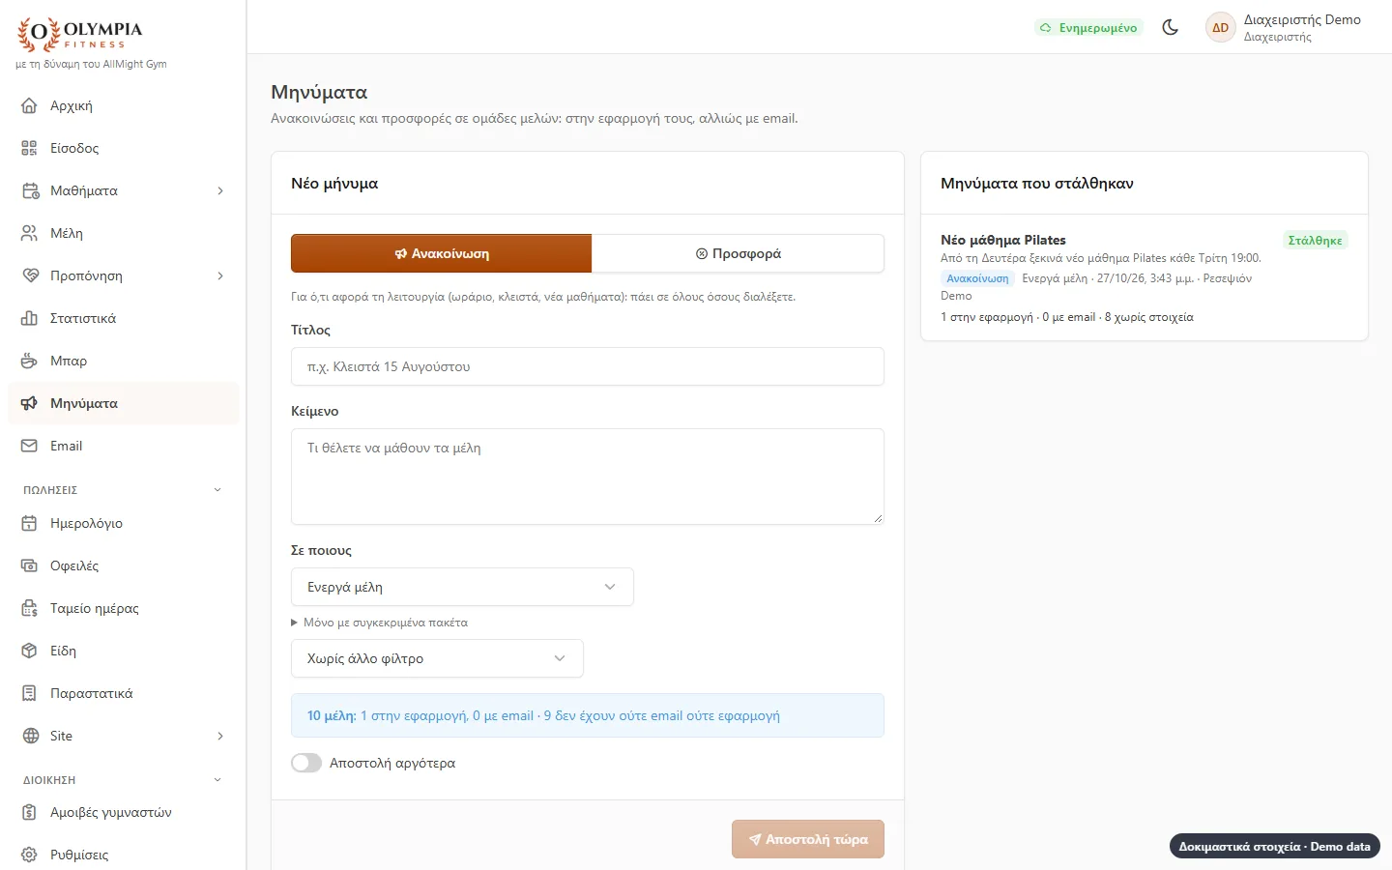Expand the Προπόνηση submenu chevron

[220, 275]
